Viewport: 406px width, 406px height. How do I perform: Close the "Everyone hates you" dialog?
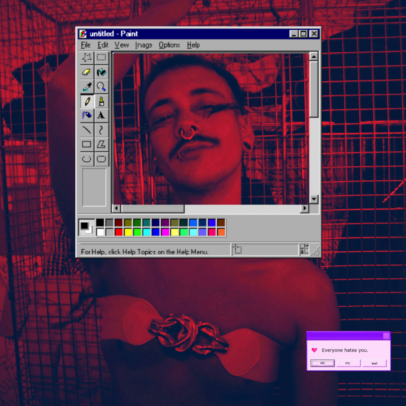tap(386, 336)
